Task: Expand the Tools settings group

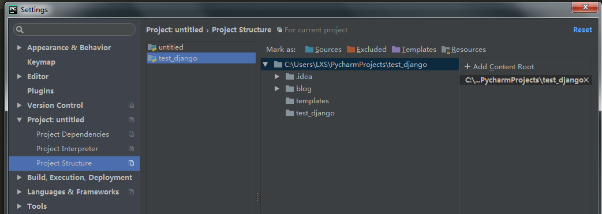Action: pos(19,207)
